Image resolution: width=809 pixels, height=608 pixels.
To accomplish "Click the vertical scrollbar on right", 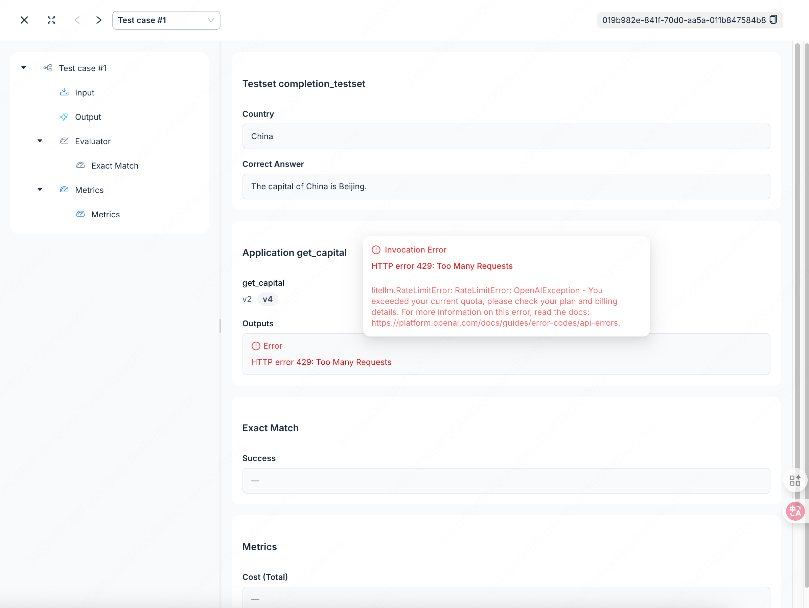I will click(797, 256).
